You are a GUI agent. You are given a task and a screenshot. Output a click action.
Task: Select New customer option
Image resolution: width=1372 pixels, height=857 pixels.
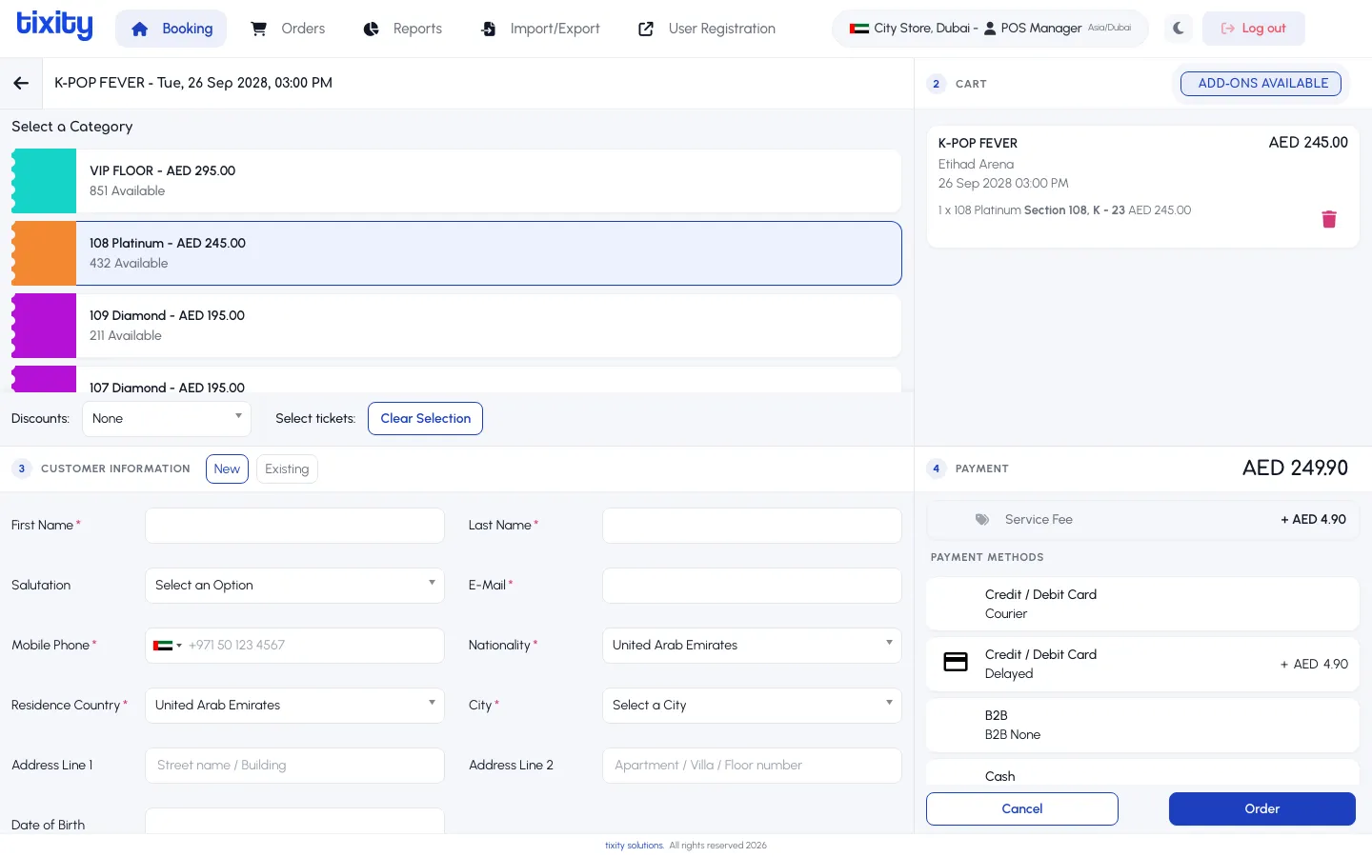pos(227,468)
